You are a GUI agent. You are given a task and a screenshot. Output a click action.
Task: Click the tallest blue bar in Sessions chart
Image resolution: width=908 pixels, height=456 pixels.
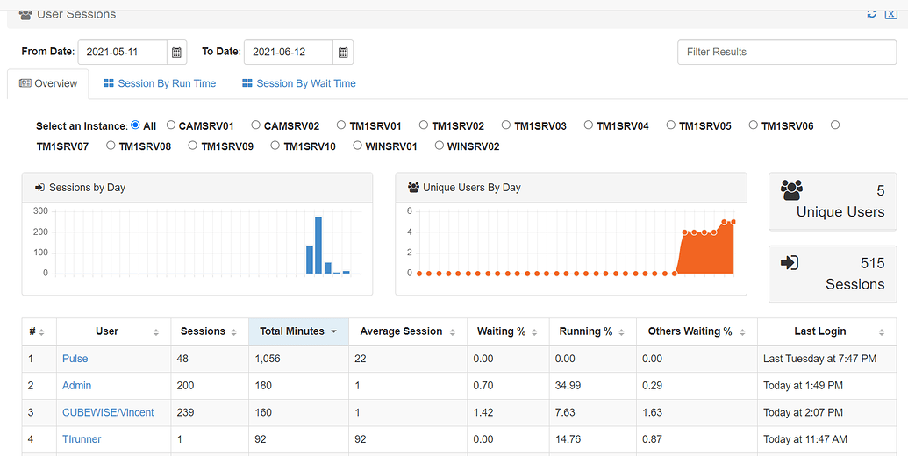point(318,246)
